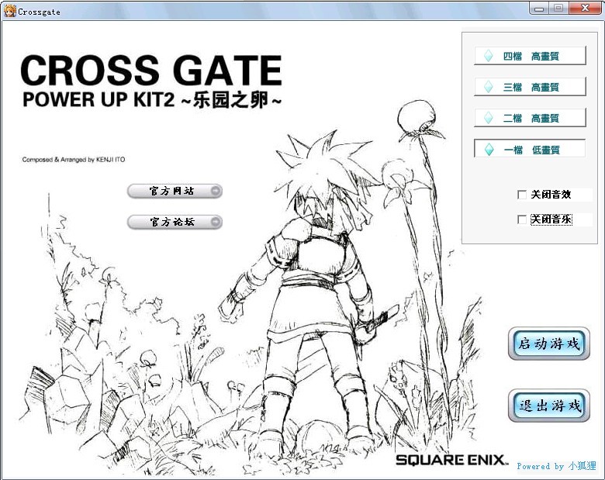Enable the 关闭音效 checkbox
This screenshot has height=480, width=605.
522,195
